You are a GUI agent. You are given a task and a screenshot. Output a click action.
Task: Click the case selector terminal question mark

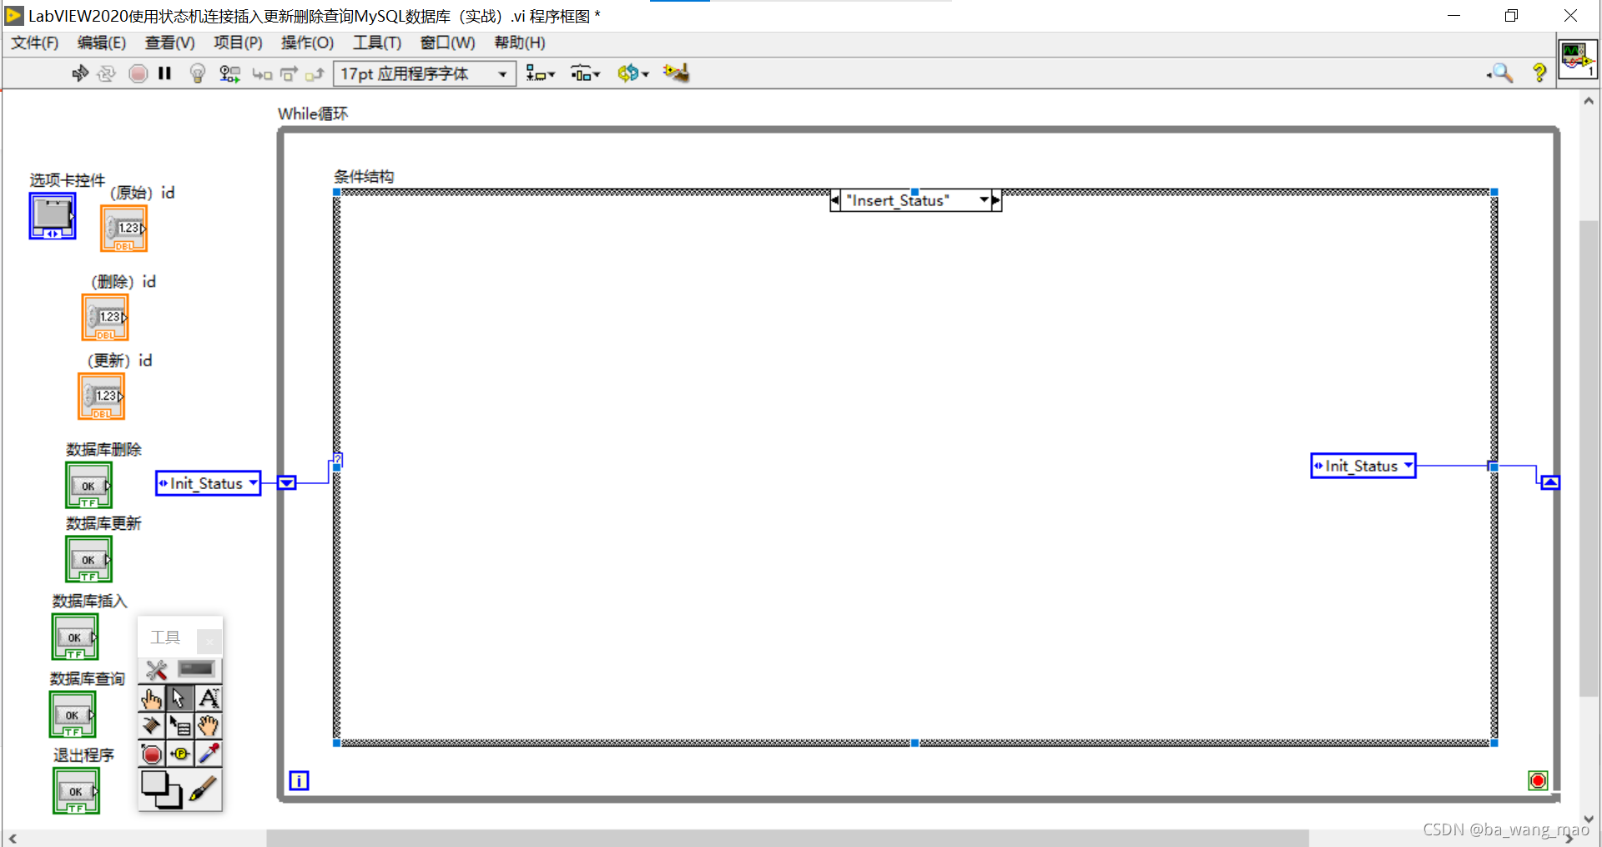click(x=338, y=460)
